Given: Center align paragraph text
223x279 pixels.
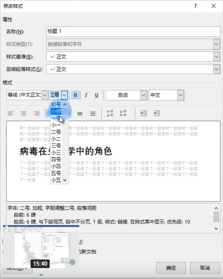Looking at the screenshot, I should click(23, 114).
